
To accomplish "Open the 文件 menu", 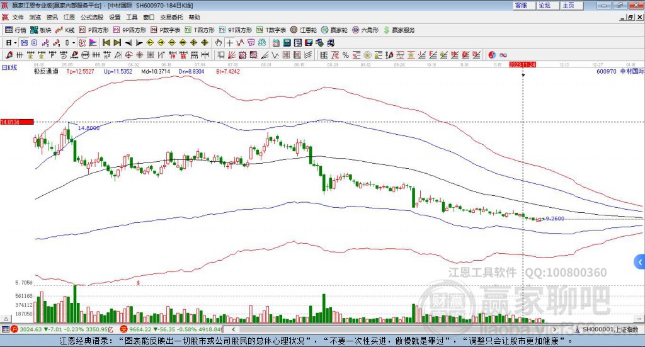I will coord(18,17).
